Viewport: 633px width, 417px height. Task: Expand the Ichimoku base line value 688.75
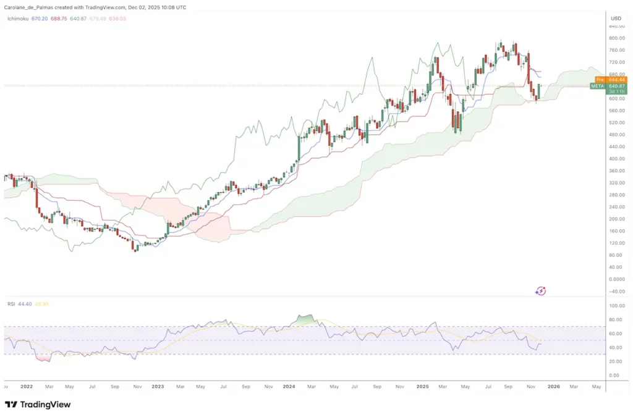tap(59, 19)
